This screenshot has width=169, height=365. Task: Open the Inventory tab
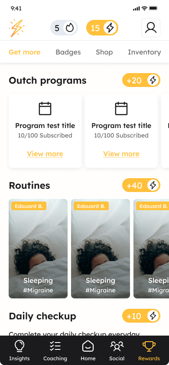144,52
